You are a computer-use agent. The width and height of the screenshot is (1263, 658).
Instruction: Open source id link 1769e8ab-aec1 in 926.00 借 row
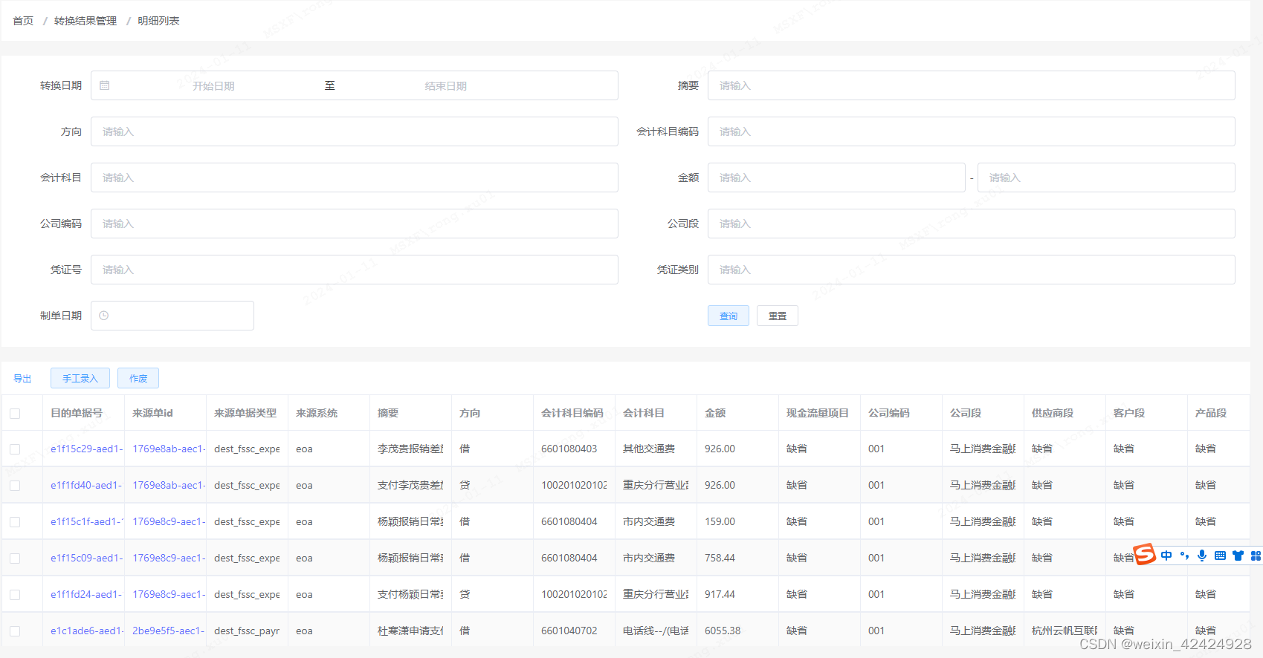[x=169, y=449]
